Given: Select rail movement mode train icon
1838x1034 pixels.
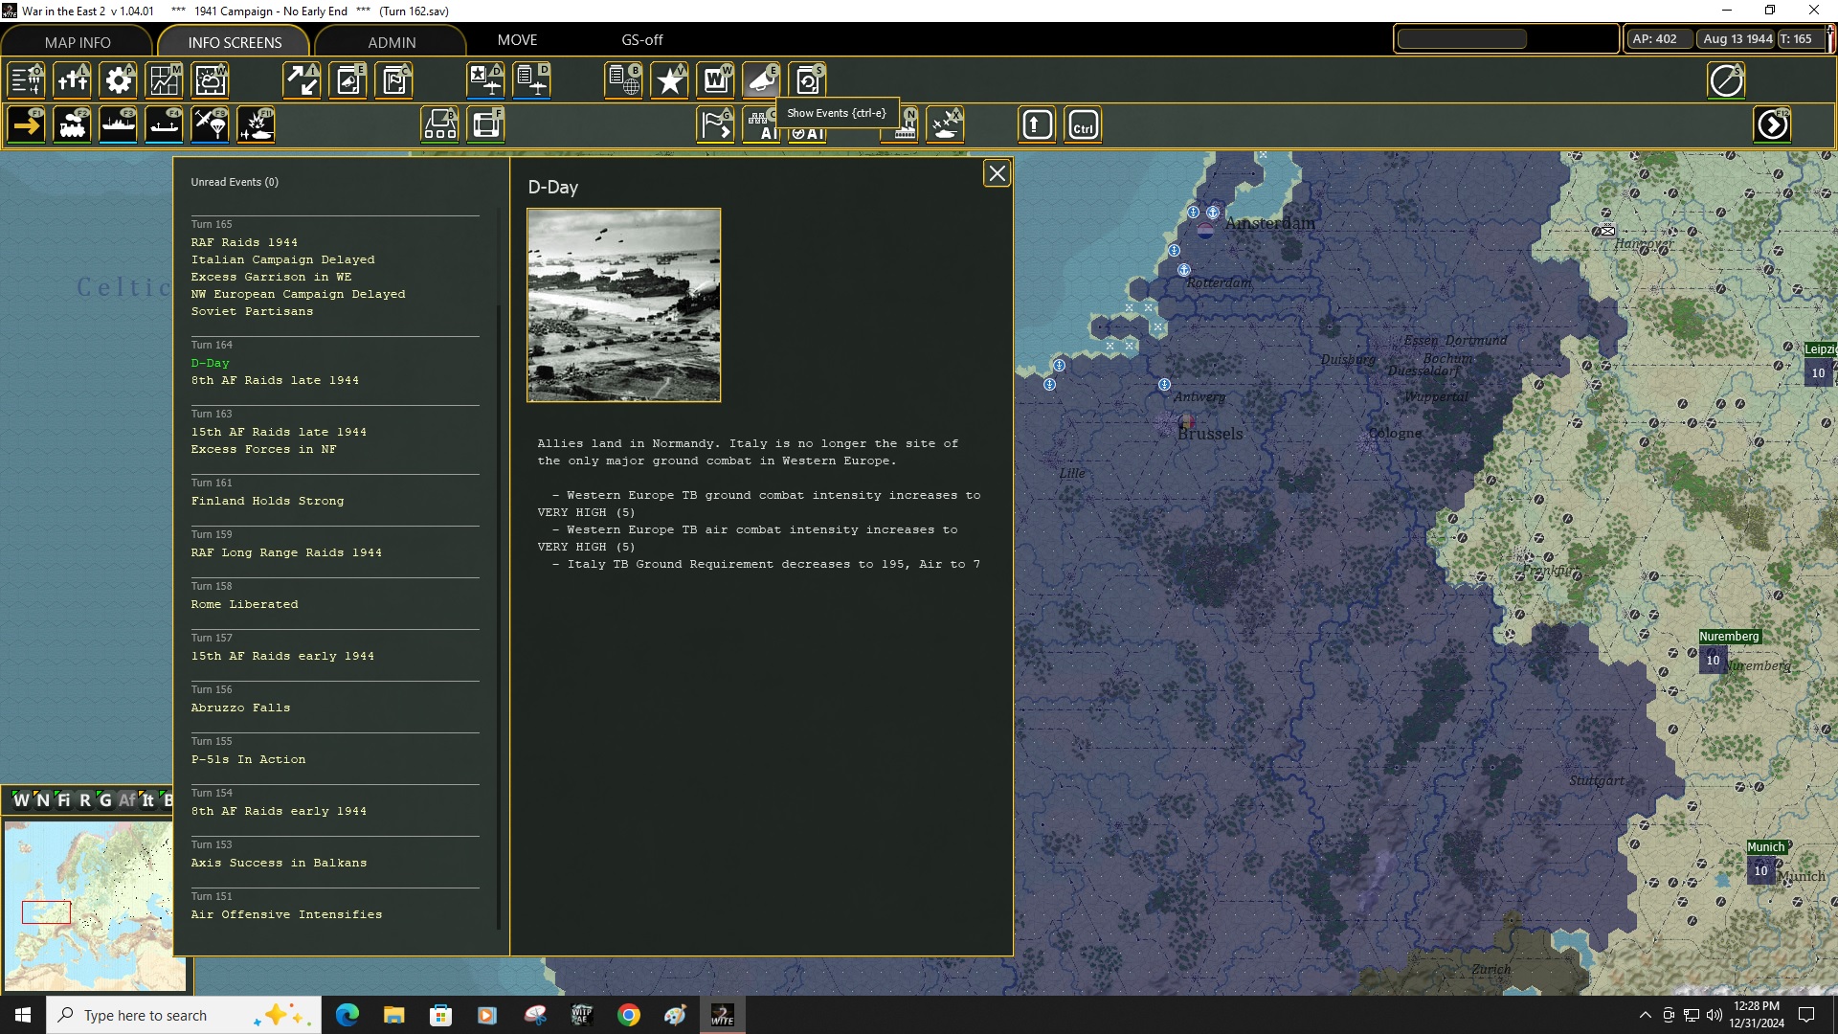Looking at the screenshot, I should tap(73, 125).
